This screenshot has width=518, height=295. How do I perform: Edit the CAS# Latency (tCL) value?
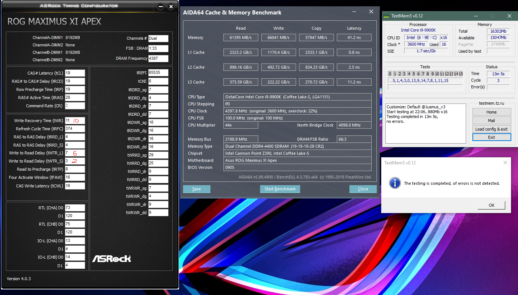point(75,73)
